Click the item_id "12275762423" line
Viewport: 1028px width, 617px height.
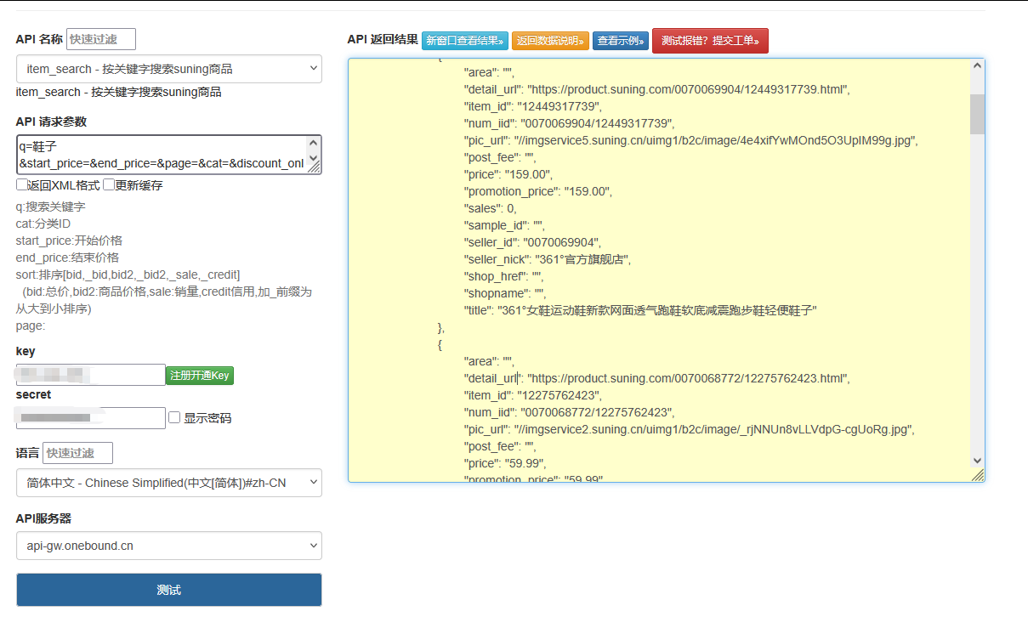click(x=533, y=395)
